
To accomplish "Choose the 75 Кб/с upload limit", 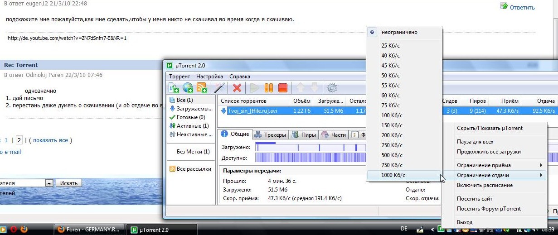I will click(404, 105).
